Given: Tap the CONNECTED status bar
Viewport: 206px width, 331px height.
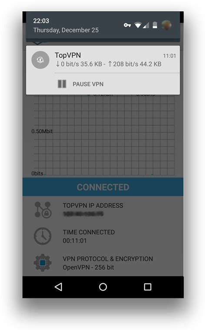Looking at the screenshot, I should (103, 187).
